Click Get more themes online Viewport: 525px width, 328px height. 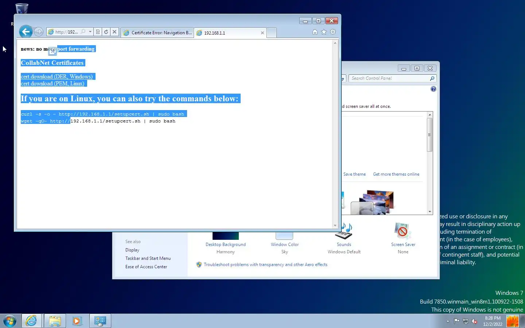[396, 174]
